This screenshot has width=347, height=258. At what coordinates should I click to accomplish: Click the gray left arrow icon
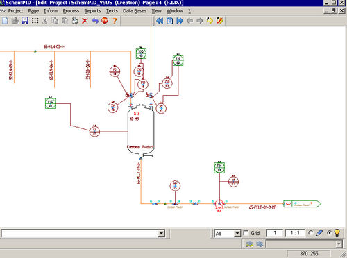pos(189,21)
